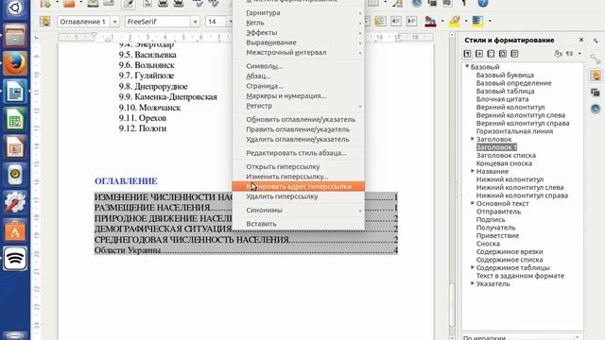Open the sidebar Gallery tab icon
Viewport: 605px width, 340px height.
click(596, 93)
